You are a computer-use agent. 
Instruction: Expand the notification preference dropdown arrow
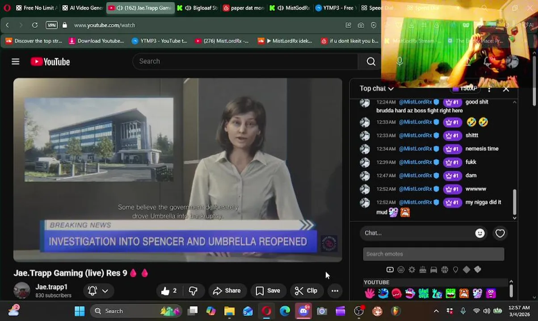pyautogui.click(x=105, y=291)
